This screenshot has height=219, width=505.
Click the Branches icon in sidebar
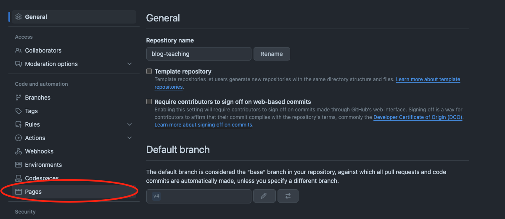(x=19, y=98)
